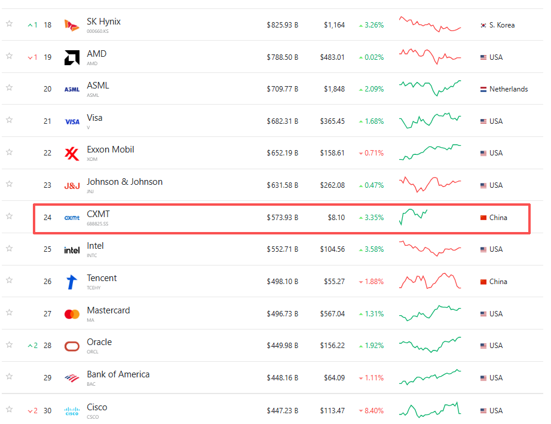Click the Mastercard market cap $496.73 B
551x424 pixels.
(x=282, y=313)
